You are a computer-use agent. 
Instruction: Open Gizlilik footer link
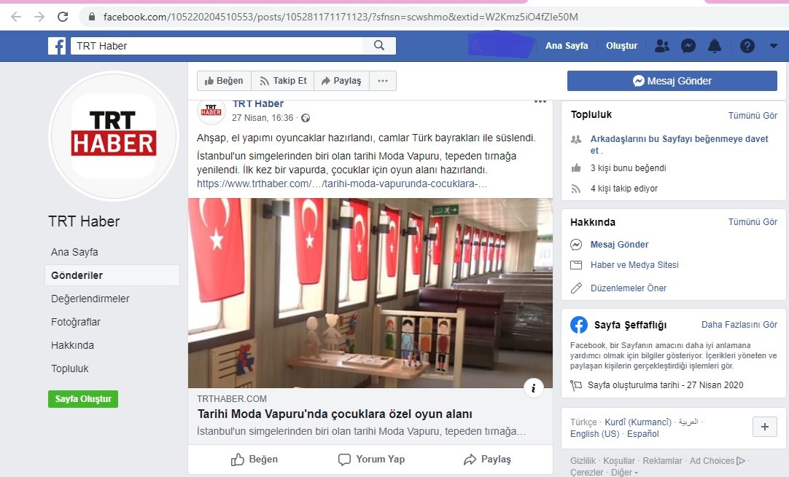(583, 461)
